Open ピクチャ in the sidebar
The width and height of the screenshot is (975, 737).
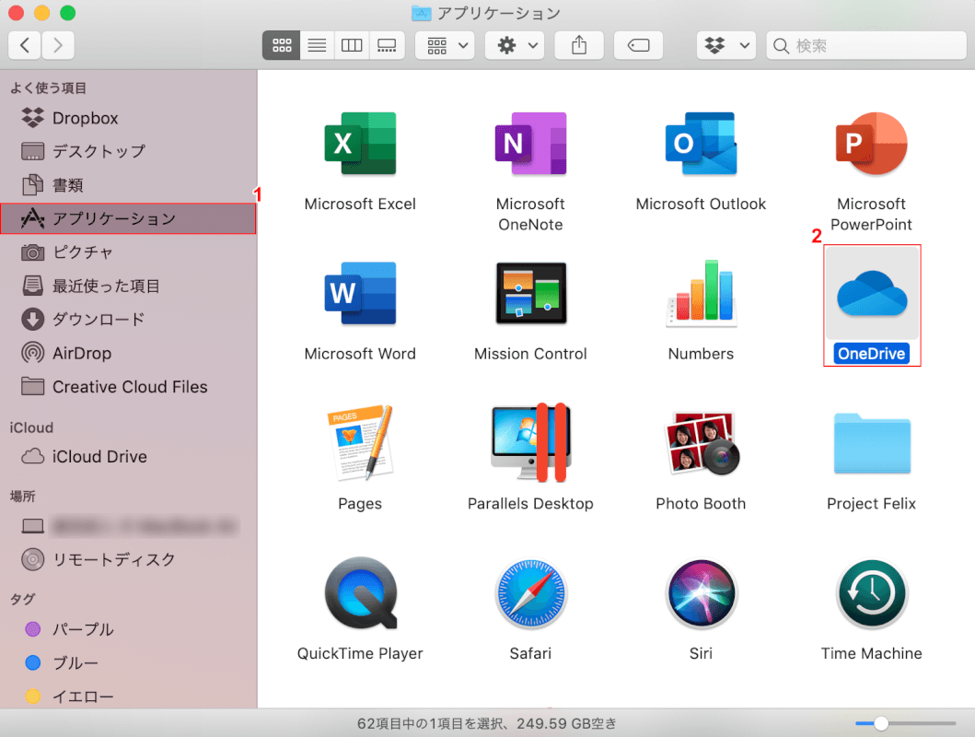coord(129,252)
